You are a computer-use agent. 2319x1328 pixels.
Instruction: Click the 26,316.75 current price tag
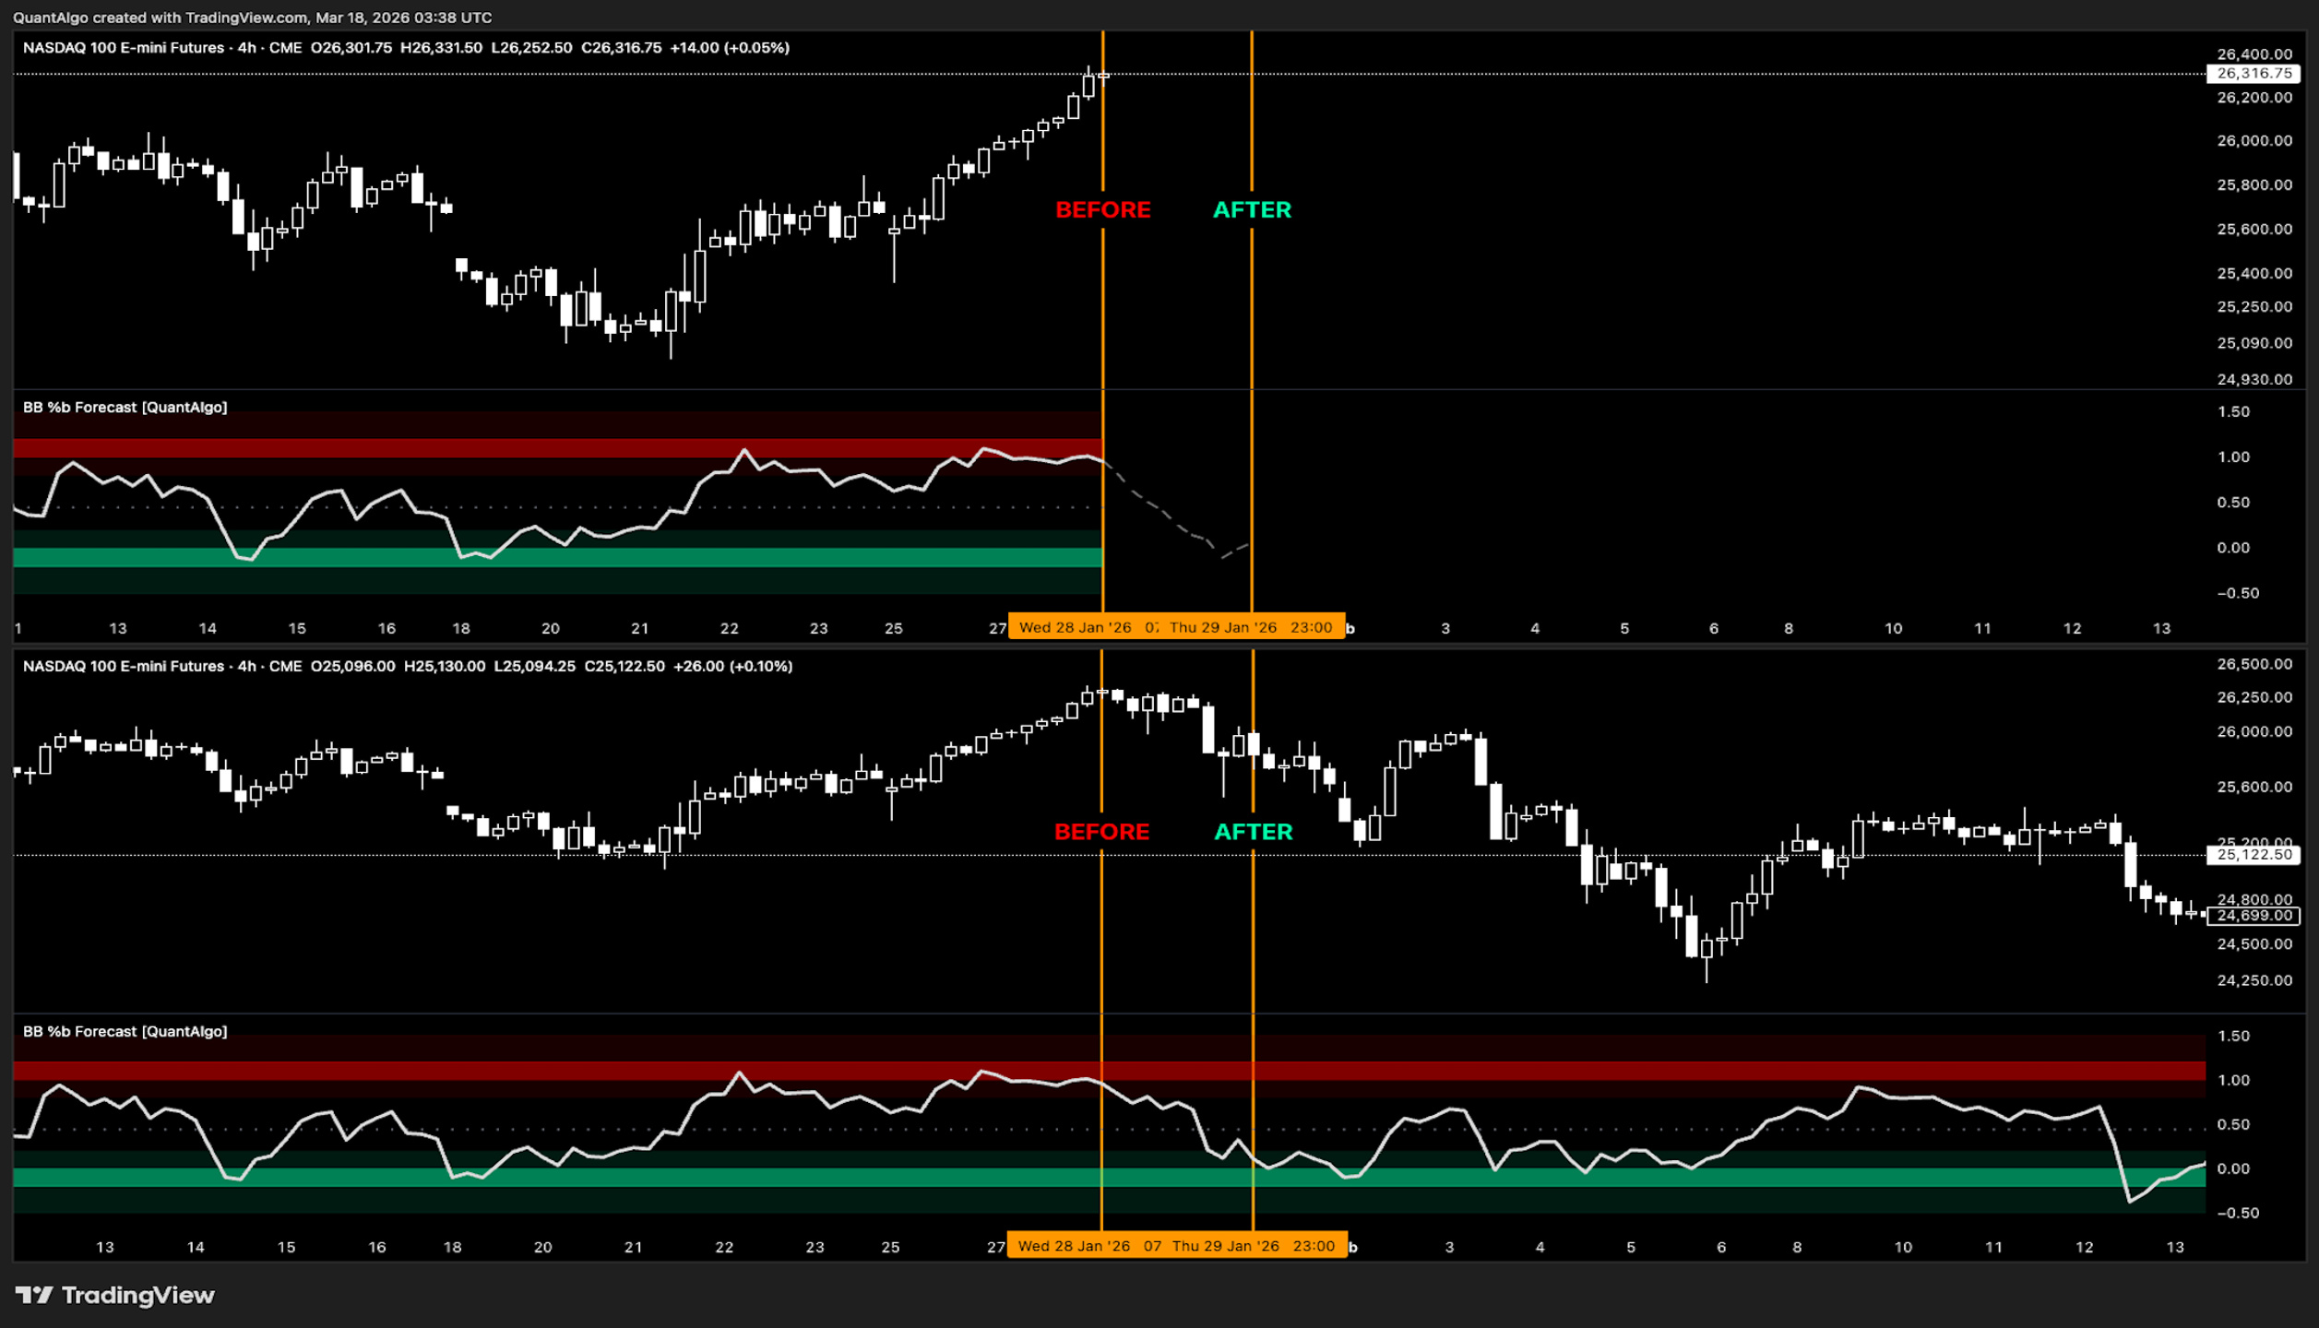(x=2254, y=74)
